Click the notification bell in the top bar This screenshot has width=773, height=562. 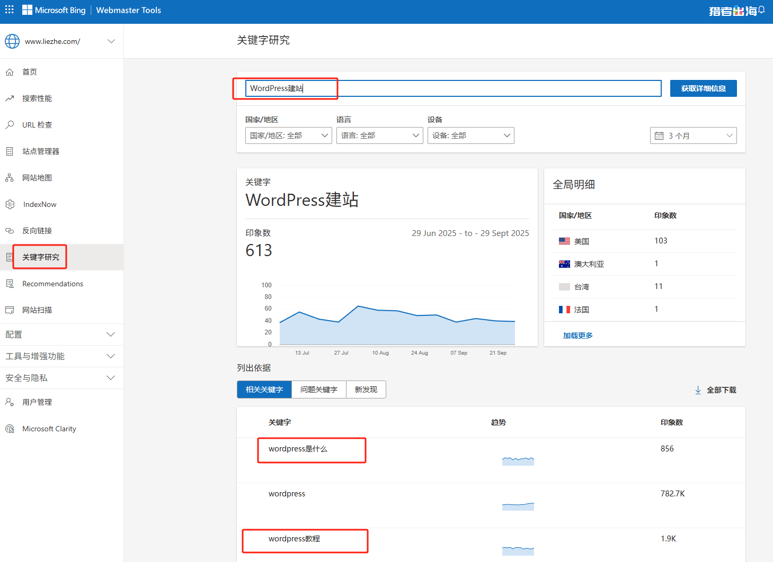pos(761,9)
